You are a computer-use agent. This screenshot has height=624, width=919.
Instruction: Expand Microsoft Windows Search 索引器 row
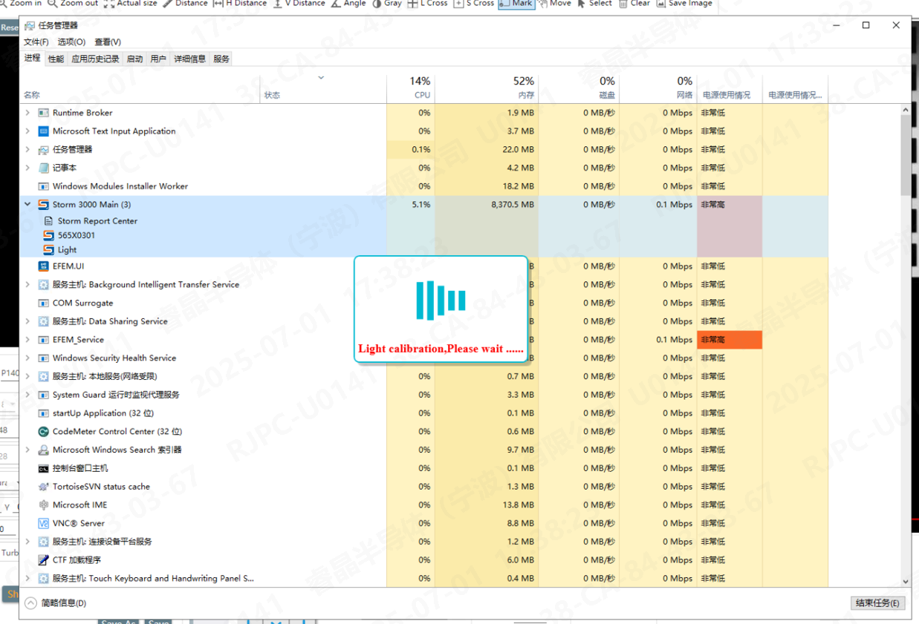(27, 450)
